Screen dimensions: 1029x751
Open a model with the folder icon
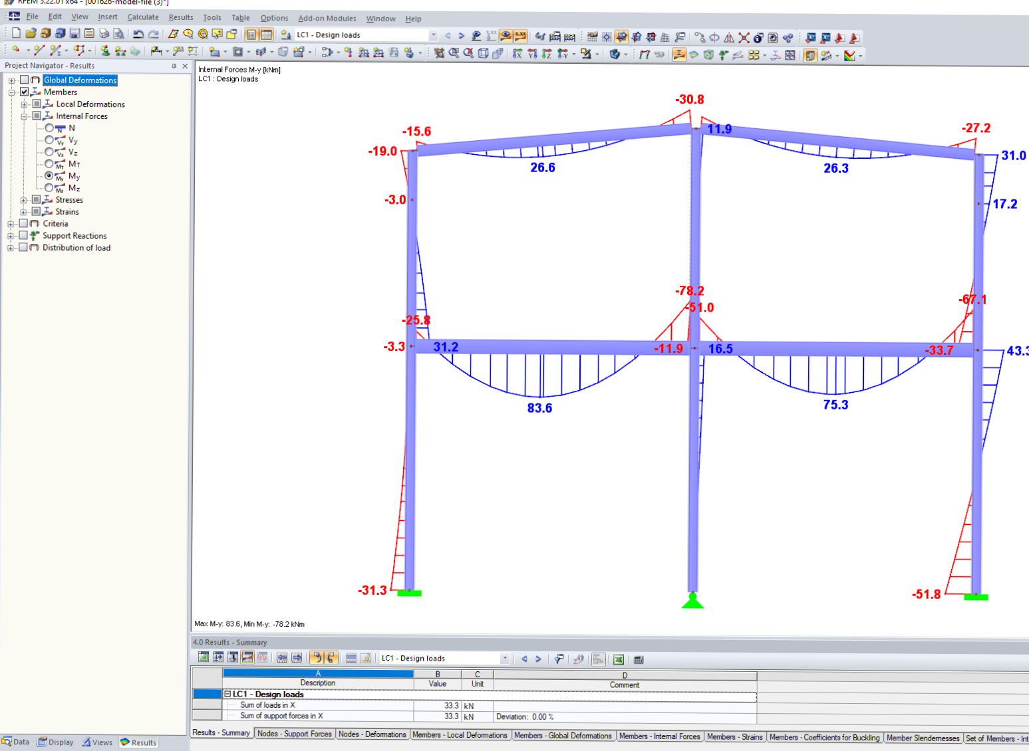click(x=31, y=33)
